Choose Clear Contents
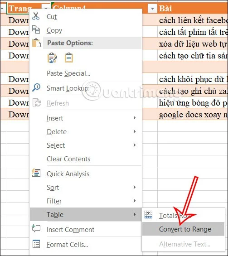This screenshot has height=256, width=228. [x=85, y=159]
